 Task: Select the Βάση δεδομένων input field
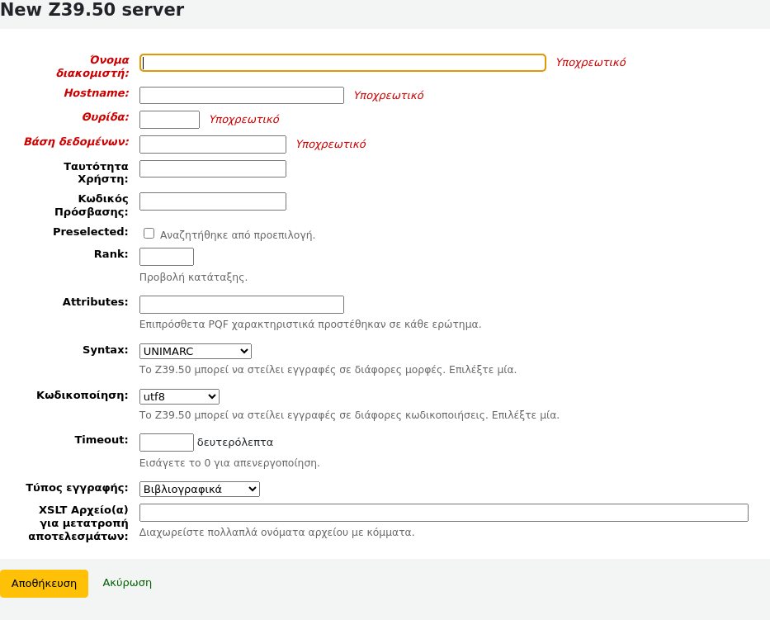[x=212, y=144]
